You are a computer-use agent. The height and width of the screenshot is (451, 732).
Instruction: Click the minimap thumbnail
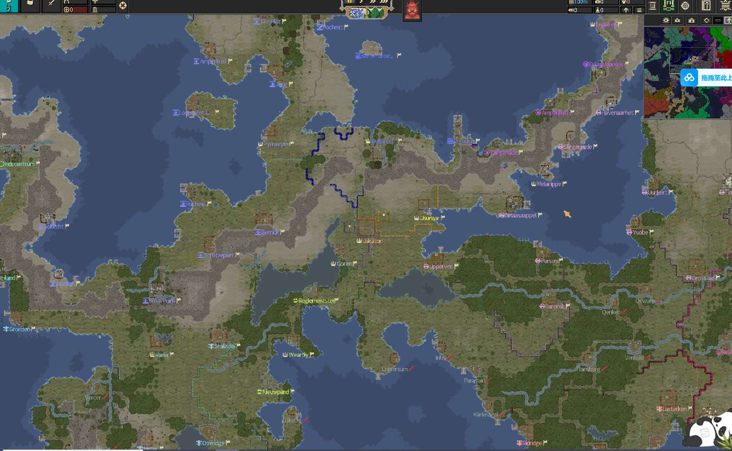[688, 72]
